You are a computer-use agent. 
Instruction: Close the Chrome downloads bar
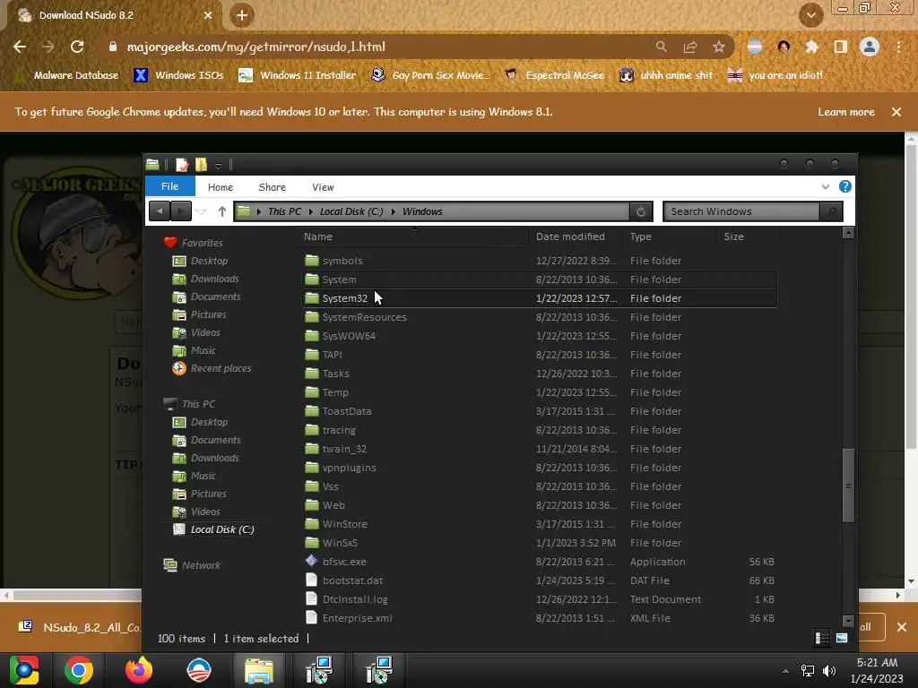902,627
